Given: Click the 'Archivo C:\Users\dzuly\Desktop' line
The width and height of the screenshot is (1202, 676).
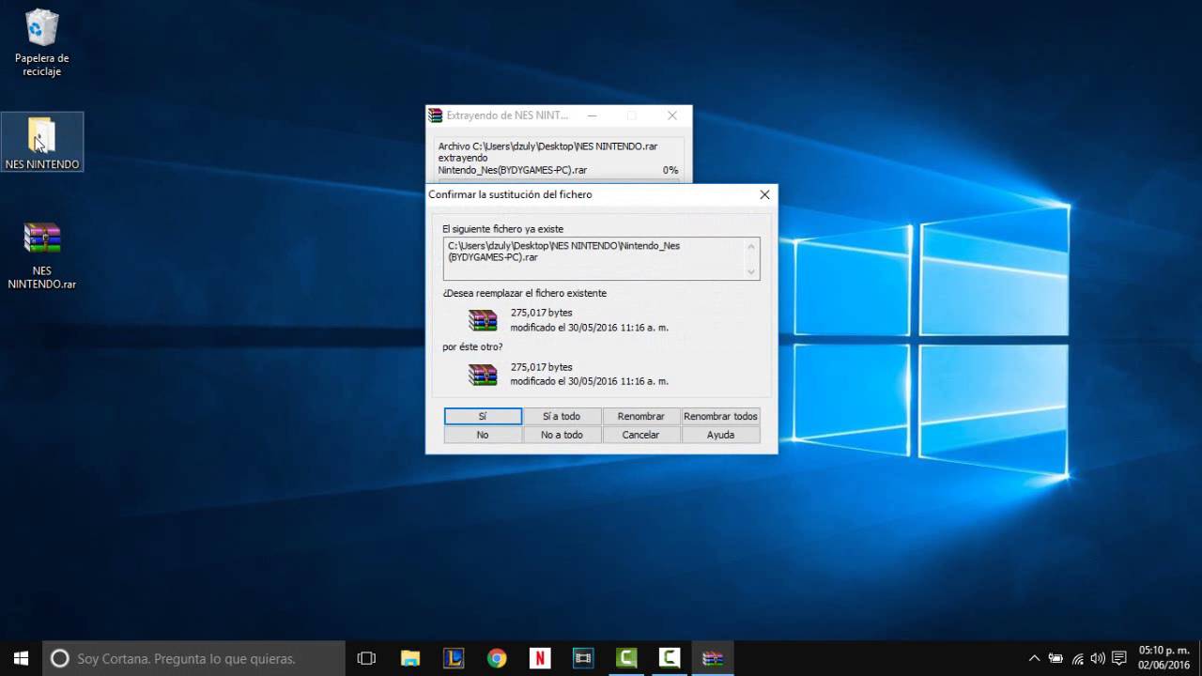Looking at the screenshot, I should point(547,146).
